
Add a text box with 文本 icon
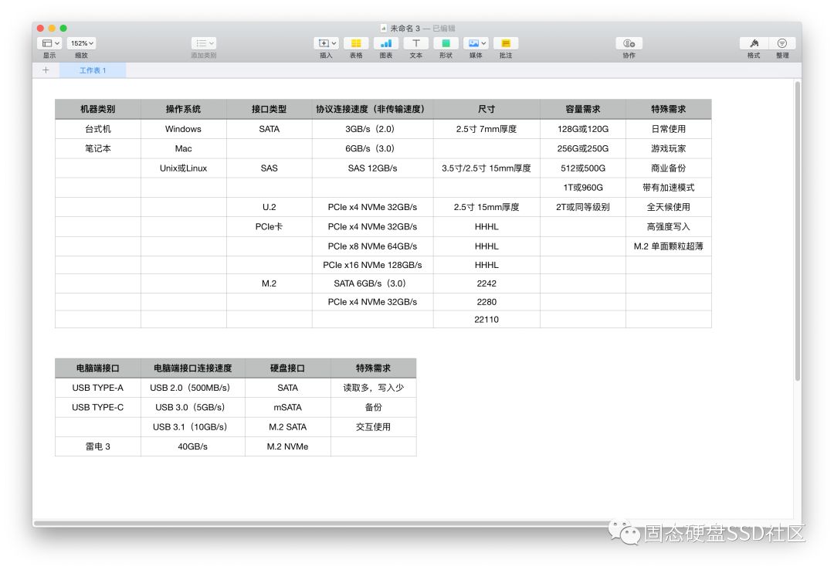pos(416,43)
